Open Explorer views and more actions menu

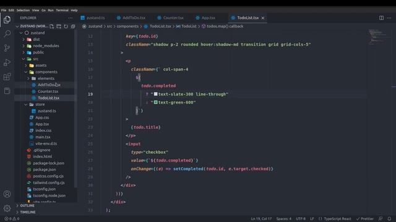70,18
